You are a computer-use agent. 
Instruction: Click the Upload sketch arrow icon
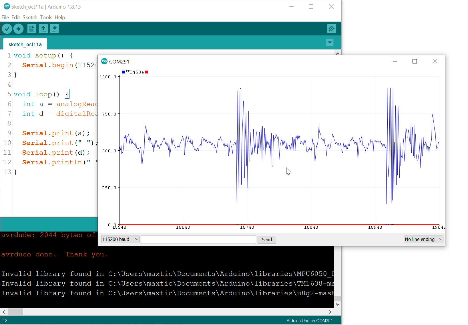click(x=18, y=29)
